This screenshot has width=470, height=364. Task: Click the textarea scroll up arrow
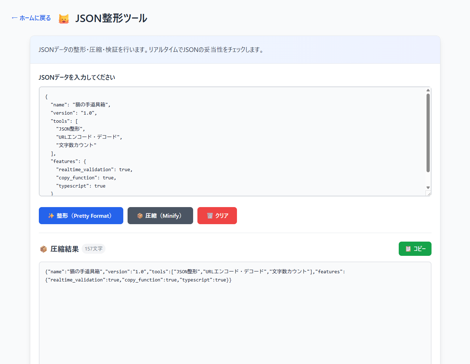coord(428,90)
